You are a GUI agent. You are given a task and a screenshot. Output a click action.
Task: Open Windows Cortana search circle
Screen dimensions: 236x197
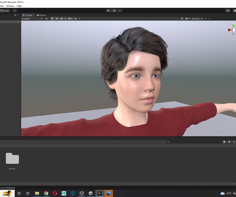(x=19, y=193)
